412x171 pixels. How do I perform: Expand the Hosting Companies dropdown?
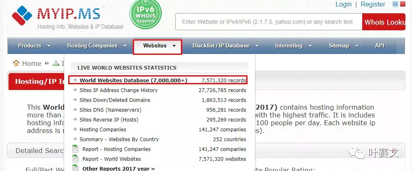(97, 46)
